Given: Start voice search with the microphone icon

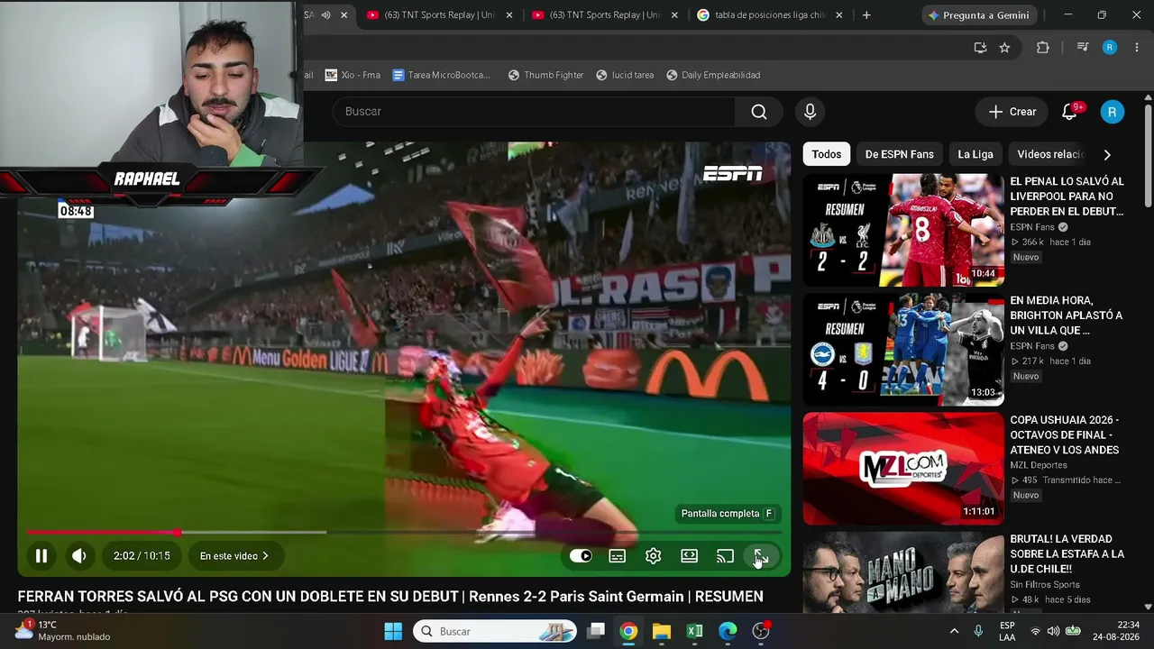Looking at the screenshot, I should click(x=810, y=112).
